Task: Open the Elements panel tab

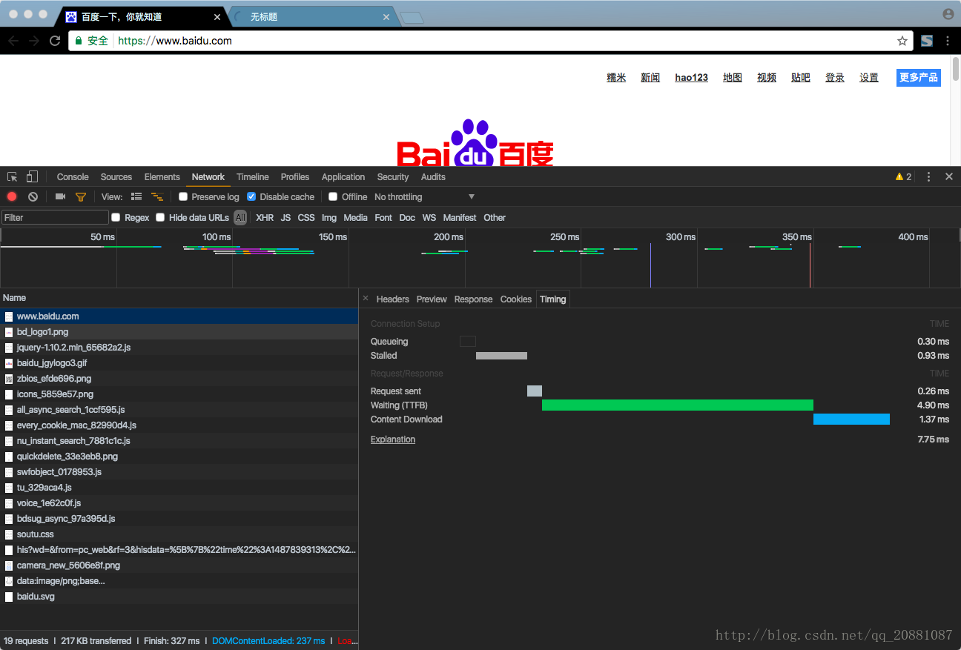Action: click(162, 176)
